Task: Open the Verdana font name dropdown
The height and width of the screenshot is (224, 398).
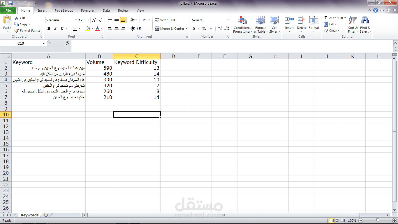Action: point(76,20)
